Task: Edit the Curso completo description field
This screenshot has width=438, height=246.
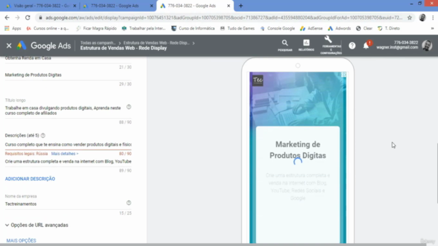Action: point(68,144)
